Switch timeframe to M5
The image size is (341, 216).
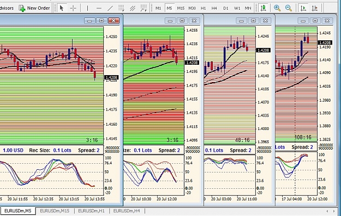click(169, 8)
